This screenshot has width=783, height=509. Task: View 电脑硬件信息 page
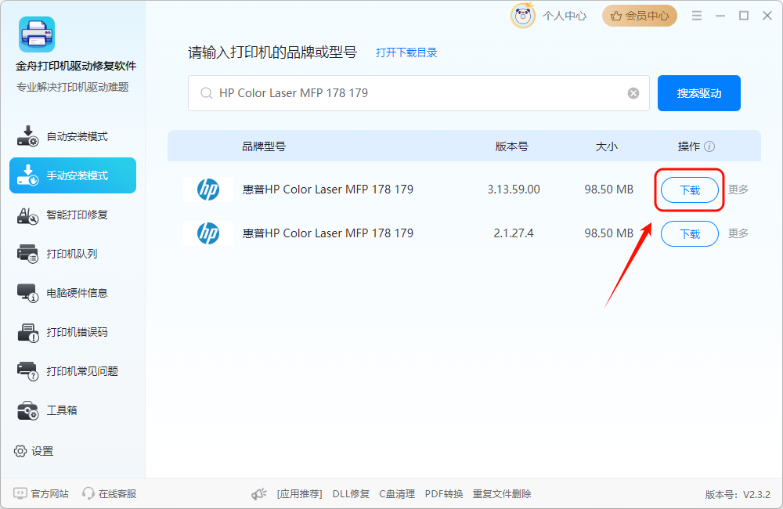(73, 293)
